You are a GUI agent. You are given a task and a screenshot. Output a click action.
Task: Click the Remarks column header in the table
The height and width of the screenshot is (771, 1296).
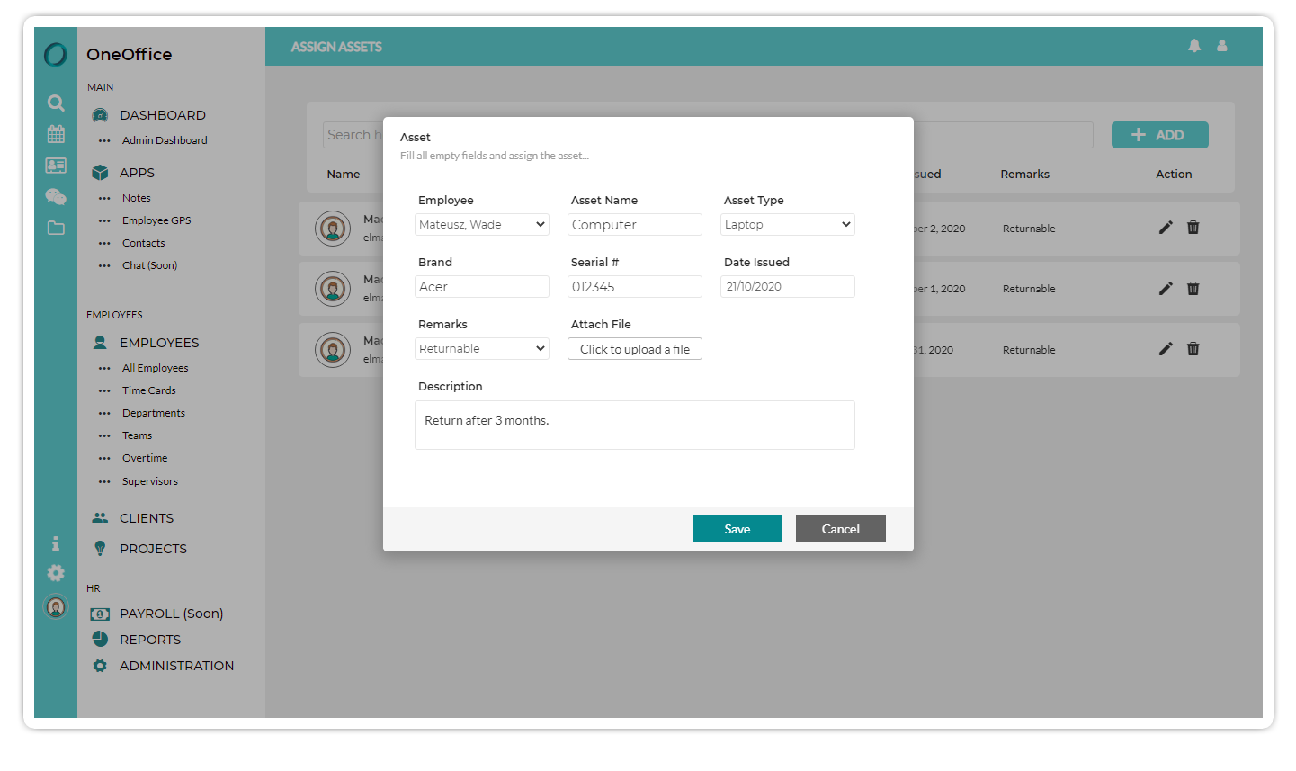(1025, 175)
